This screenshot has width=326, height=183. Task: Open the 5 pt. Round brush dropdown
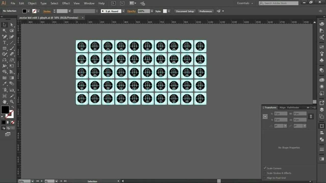[123, 11]
